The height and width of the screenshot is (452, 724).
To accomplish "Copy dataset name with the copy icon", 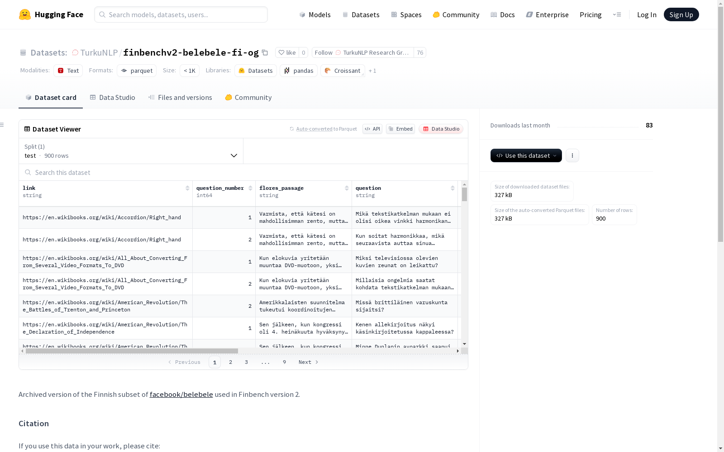I will coord(265,52).
